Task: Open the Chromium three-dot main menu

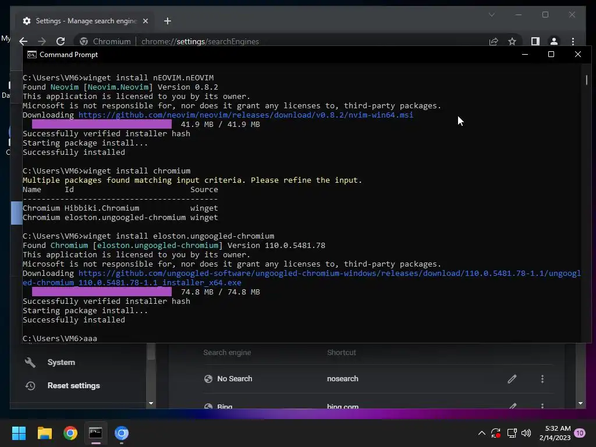Action: tap(573, 41)
